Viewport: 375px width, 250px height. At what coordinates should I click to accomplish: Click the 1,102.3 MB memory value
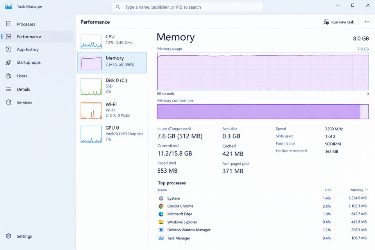(x=357, y=206)
